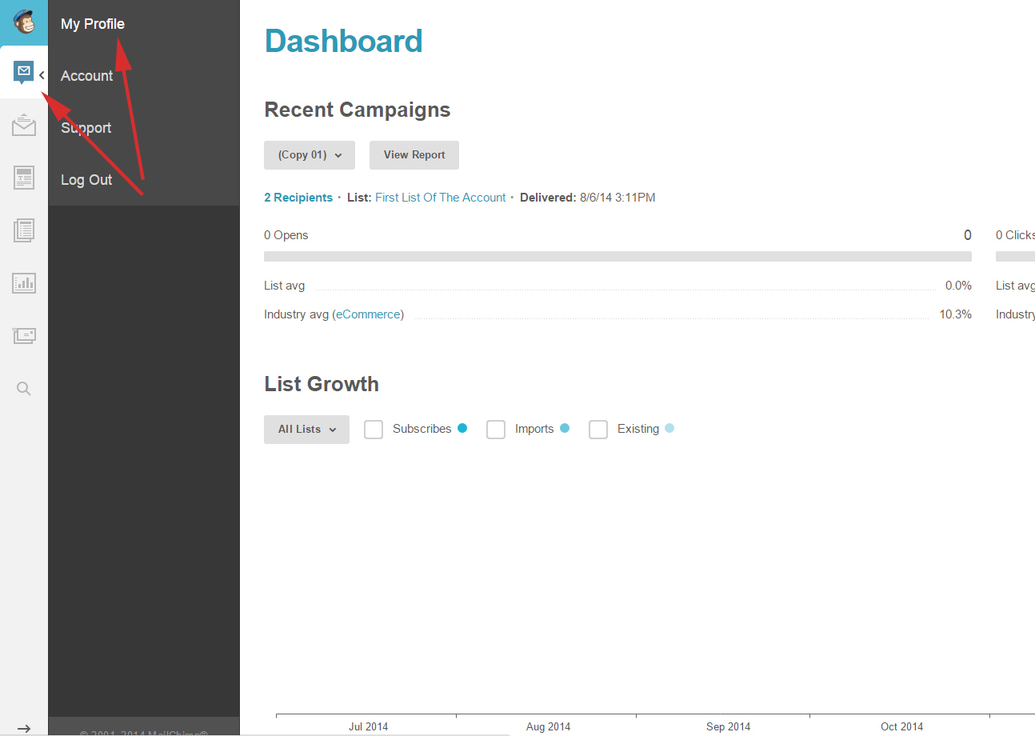The width and height of the screenshot is (1035, 736).
Task: Click the Imports legend color dot
Action: click(565, 428)
